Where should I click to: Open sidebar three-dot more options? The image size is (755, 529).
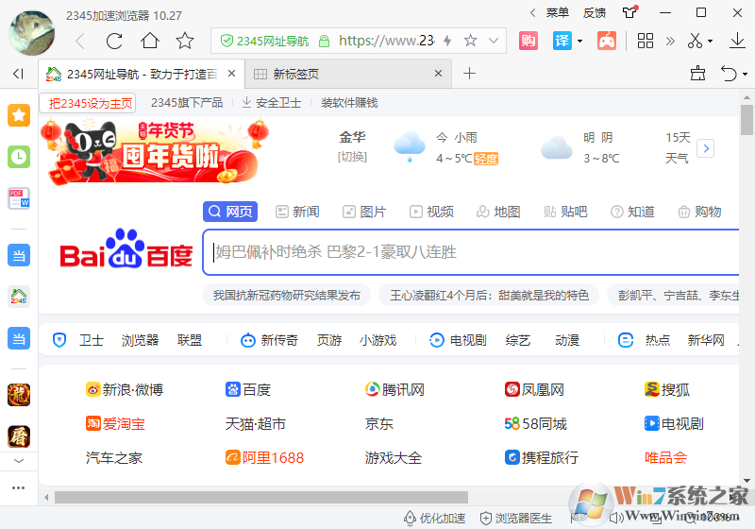(18, 488)
